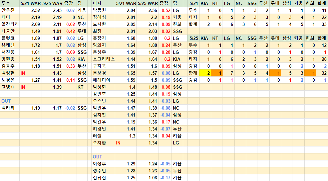This screenshot has height=181, width=328.
Task: Select batter cell 박동원
Action: pyautogui.click(x=103, y=10)
